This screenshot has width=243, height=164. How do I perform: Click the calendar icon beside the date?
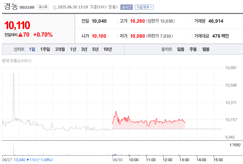tap(54, 7)
